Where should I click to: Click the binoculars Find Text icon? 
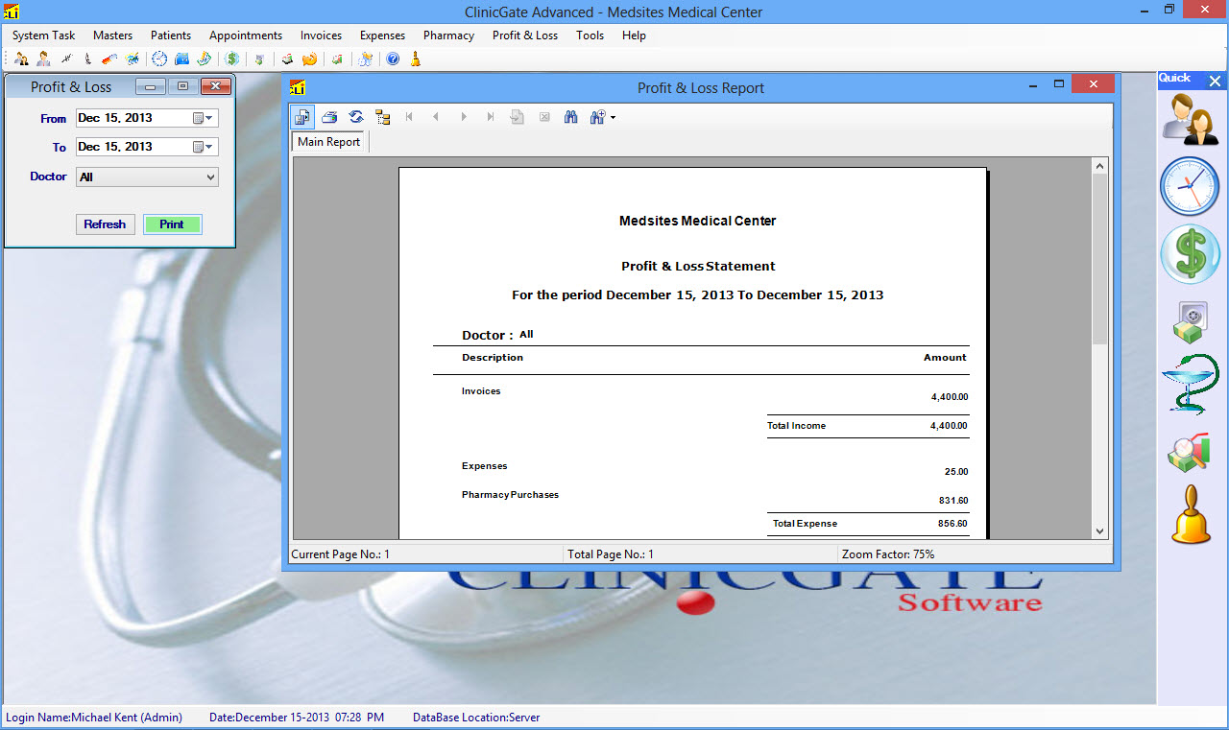[570, 117]
